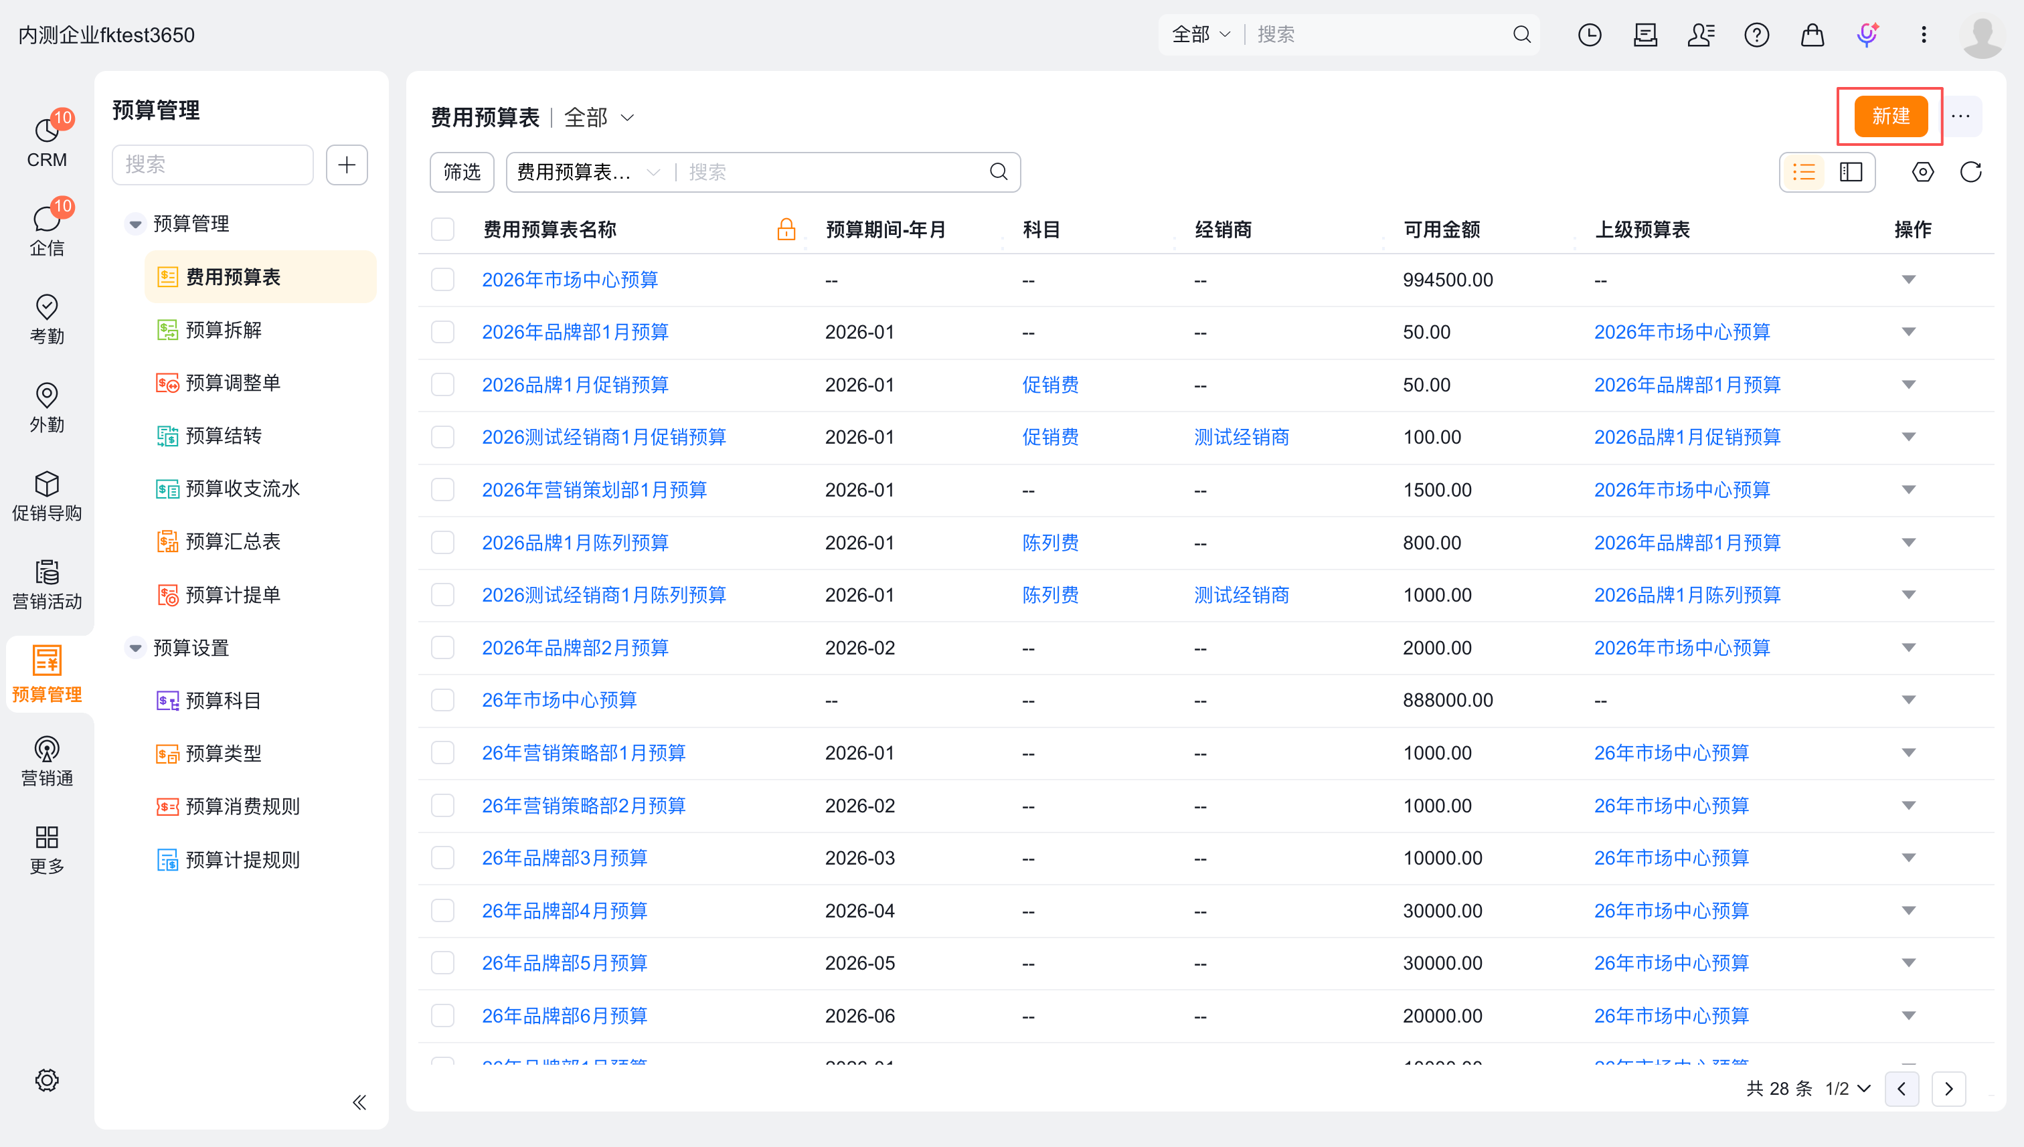The height and width of the screenshot is (1147, 2024).
Task: Click the history clock icon in header
Action: 1590,35
